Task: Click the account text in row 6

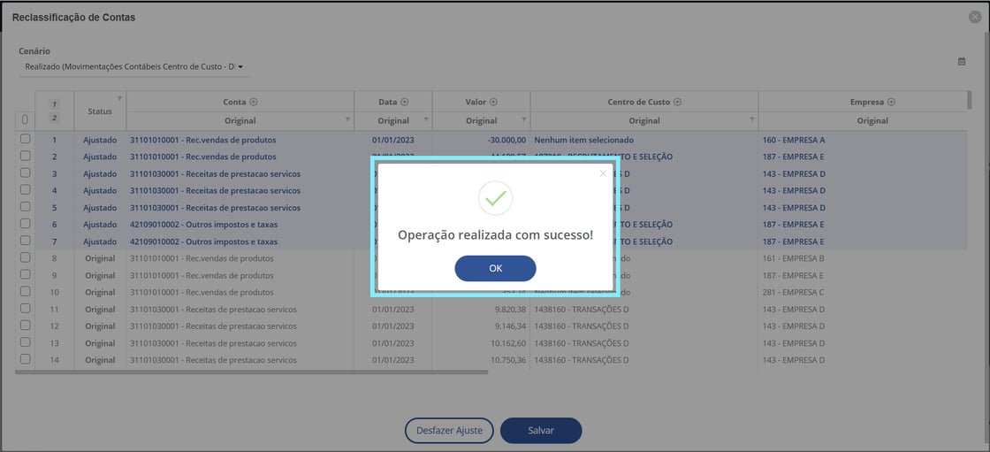Action: [203, 225]
